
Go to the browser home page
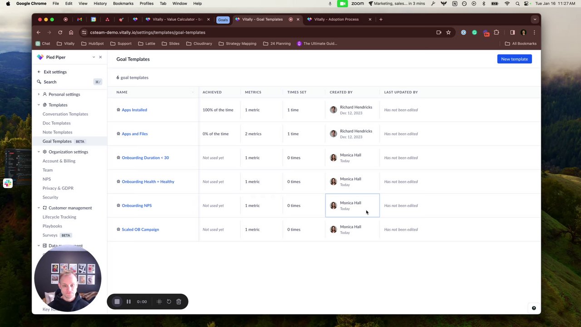(71, 33)
